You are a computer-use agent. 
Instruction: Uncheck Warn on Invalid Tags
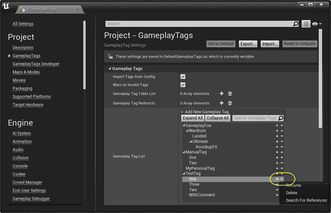[183, 85]
